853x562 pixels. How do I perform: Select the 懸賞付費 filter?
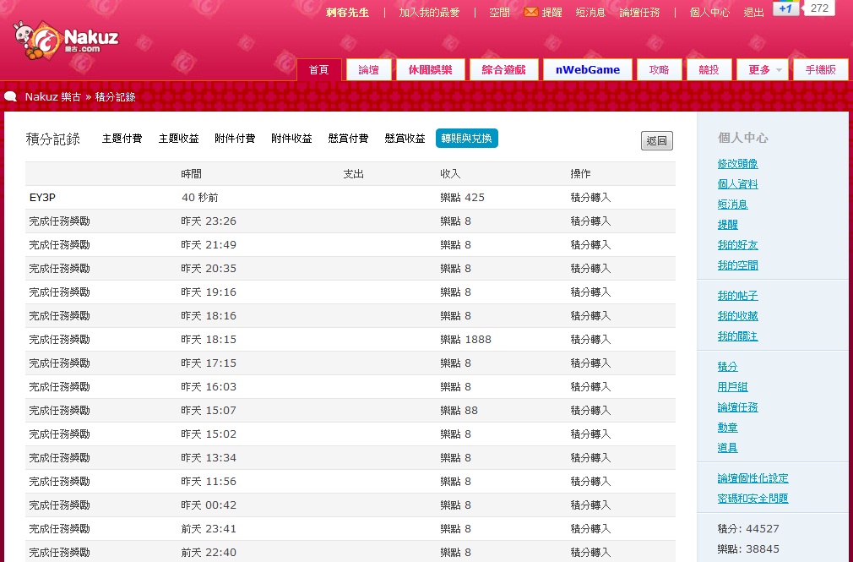(x=348, y=139)
